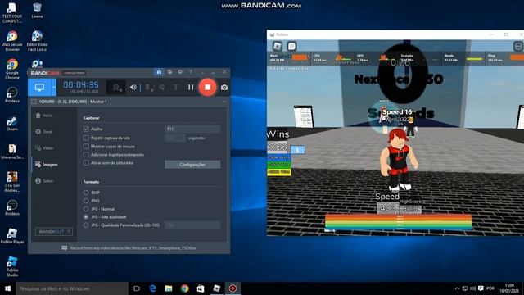The image size is (524, 295).
Task: Enable Adicionar logotipo sobreposto checkbox
Action: tap(86, 155)
